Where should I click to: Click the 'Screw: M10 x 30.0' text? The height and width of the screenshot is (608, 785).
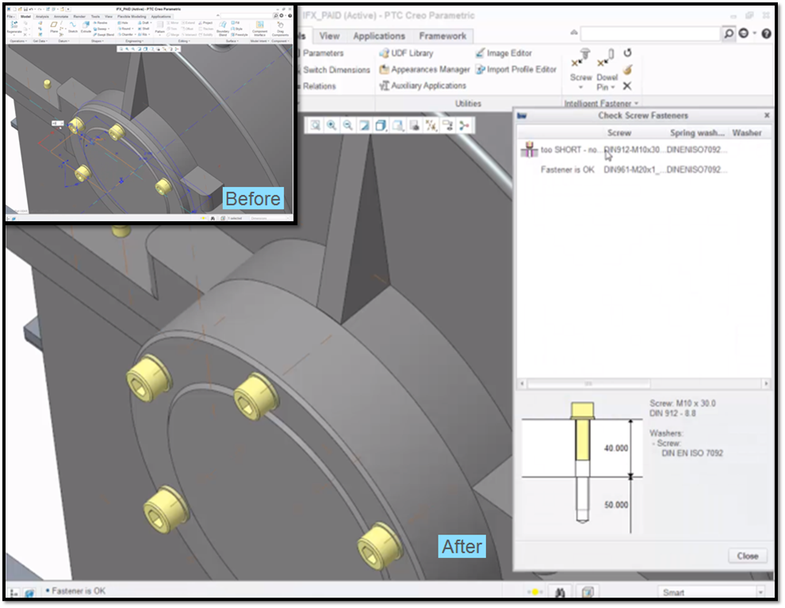click(683, 403)
